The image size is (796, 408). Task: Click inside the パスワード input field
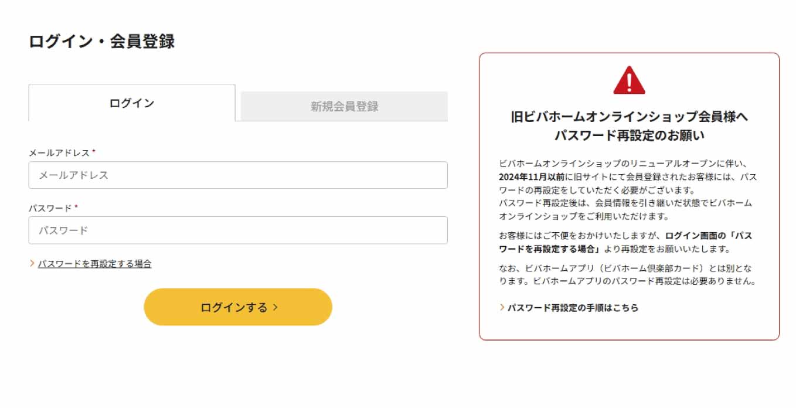237,230
